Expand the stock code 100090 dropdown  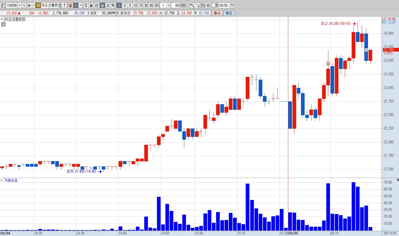click(x=19, y=5)
